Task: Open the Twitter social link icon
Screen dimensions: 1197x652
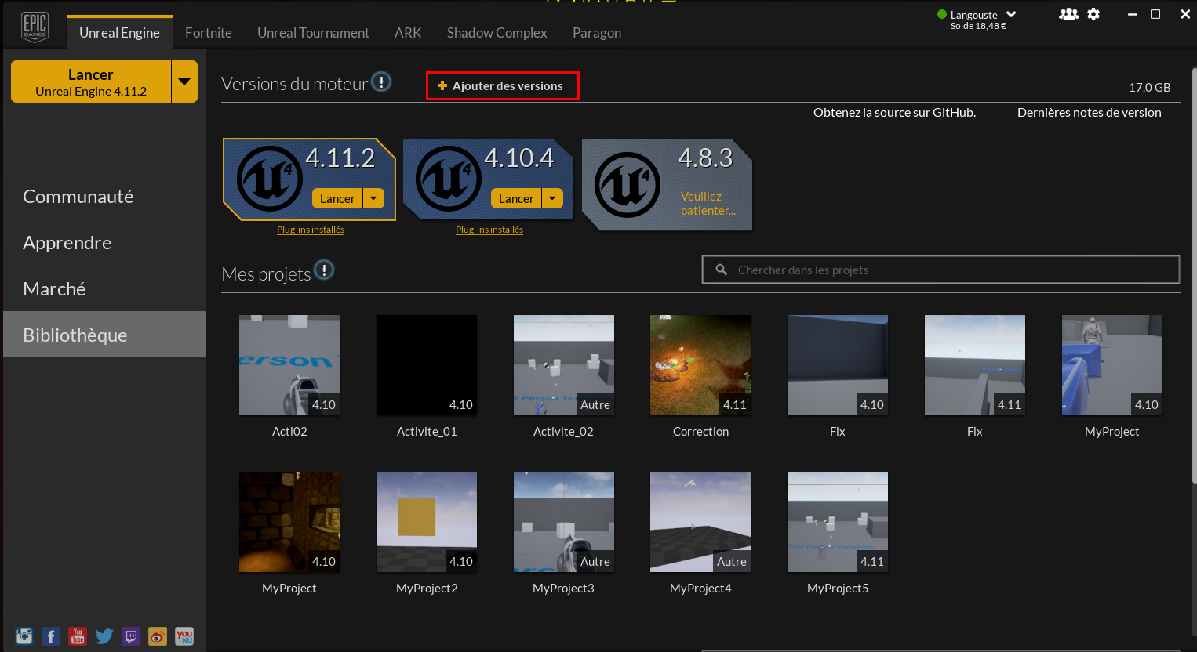Action: [x=104, y=636]
